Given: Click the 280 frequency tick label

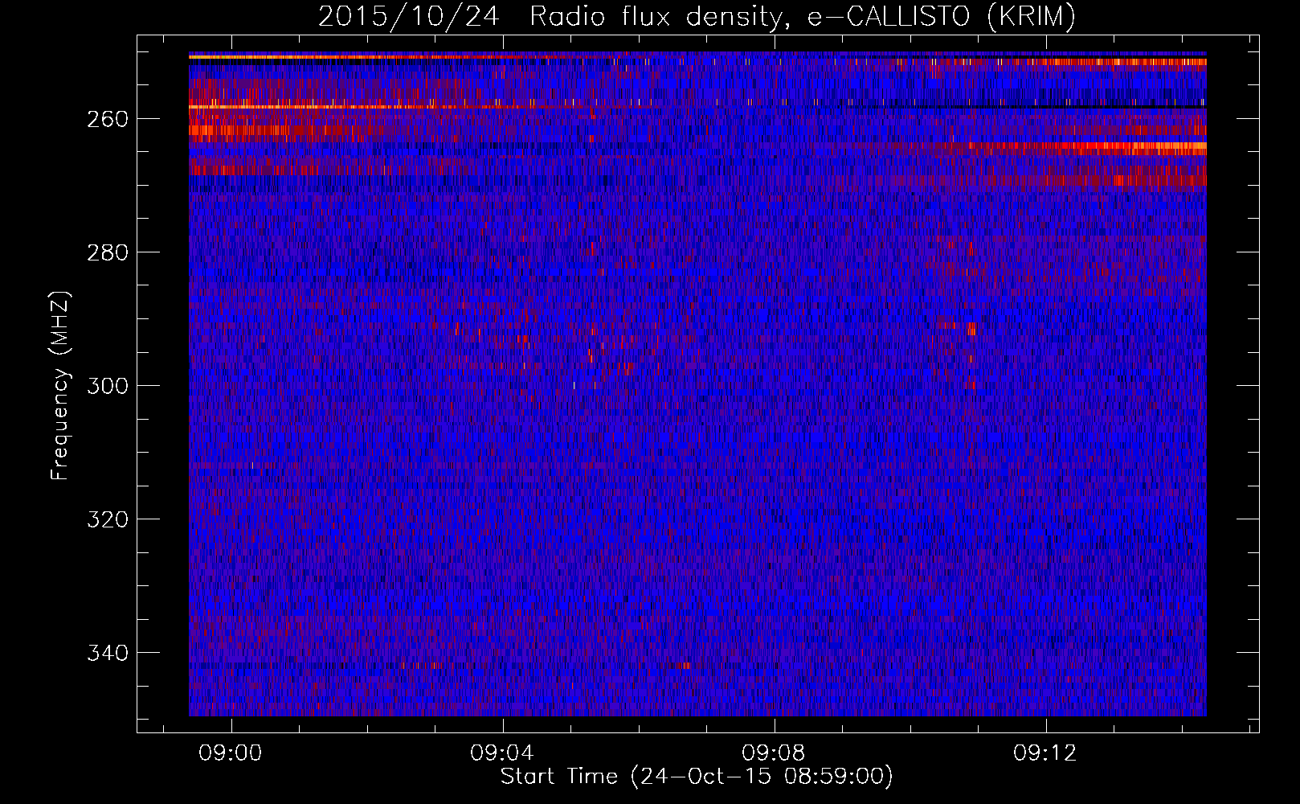Looking at the screenshot, I should [x=107, y=252].
